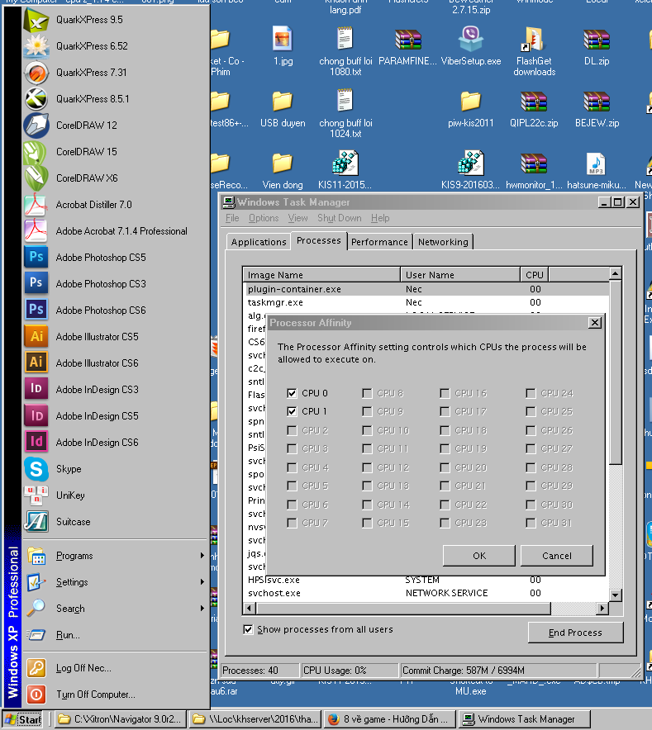Viewport: 652px width, 730px height.
Task: Launch Acrobat Distiller 7.0
Action: (x=93, y=205)
